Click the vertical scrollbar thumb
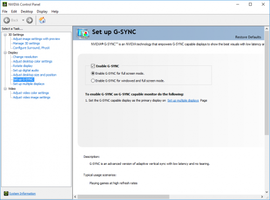Screen dimensions: 270x200 pos(267,83)
